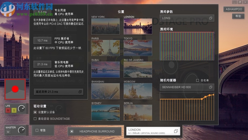Select the Shanghai location image
This screenshot has height=140, width=248.
point(106,91)
